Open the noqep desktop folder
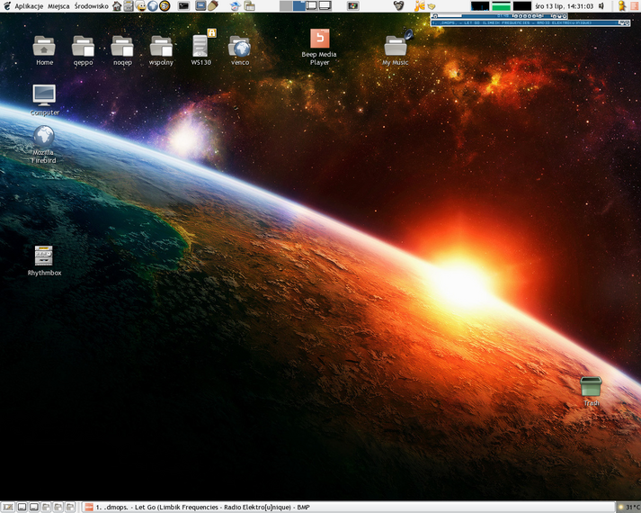 (x=122, y=50)
